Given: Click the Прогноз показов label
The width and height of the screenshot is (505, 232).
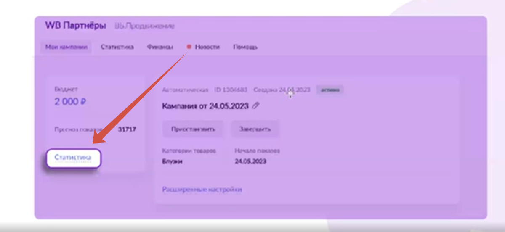Looking at the screenshot, I should click(x=78, y=129).
